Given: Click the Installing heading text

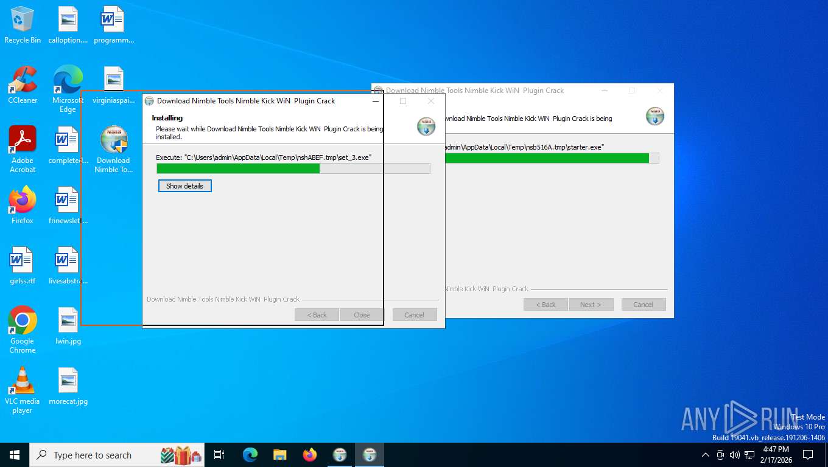Looking at the screenshot, I should 167,118.
